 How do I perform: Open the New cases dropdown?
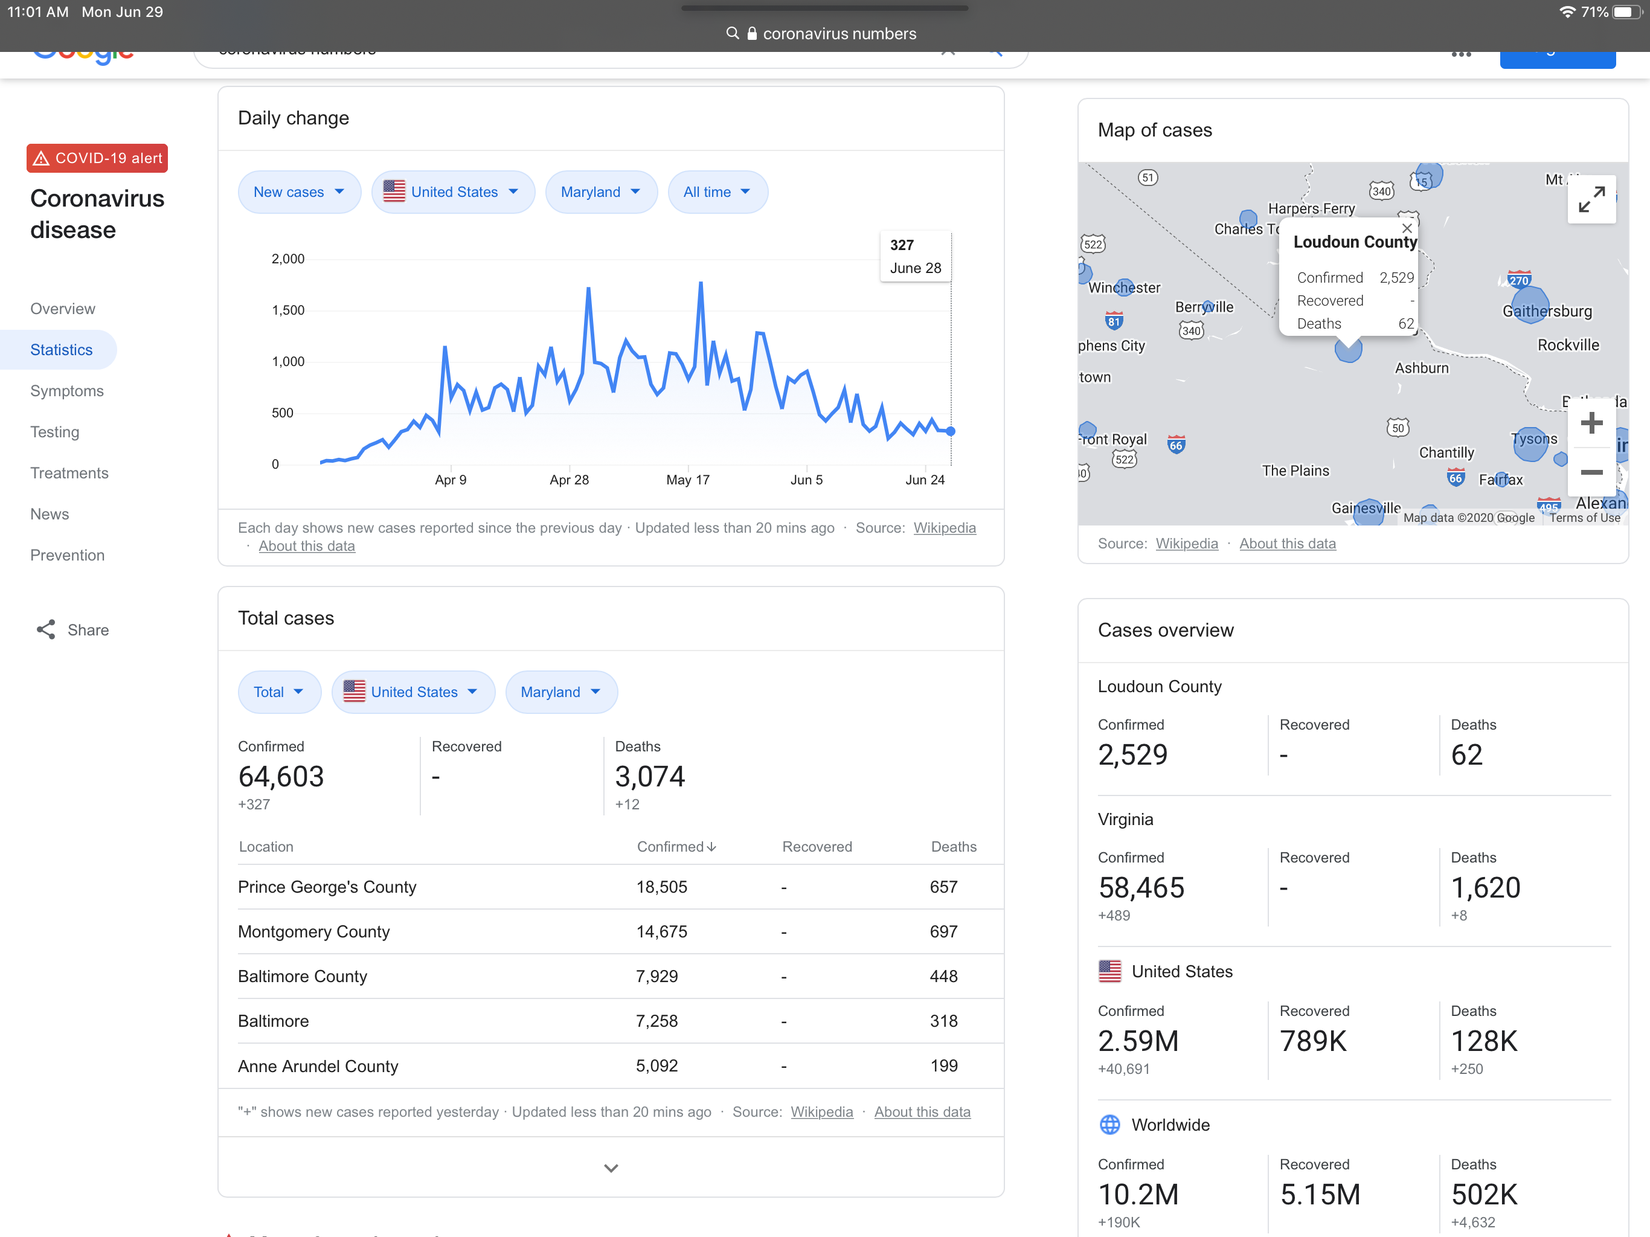coord(299,193)
